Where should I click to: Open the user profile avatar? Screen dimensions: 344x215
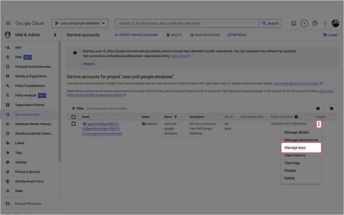336,23
